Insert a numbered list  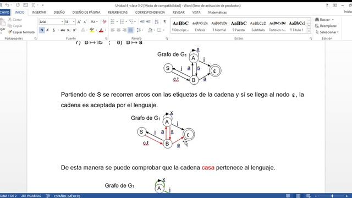[x=122, y=21]
